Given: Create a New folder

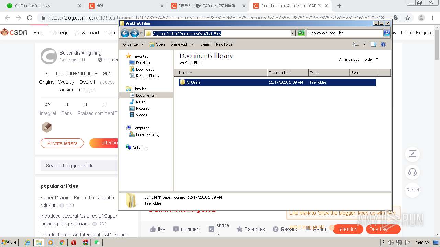Looking at the screenshot, I should pyautogui.click(x=225, y=44).
